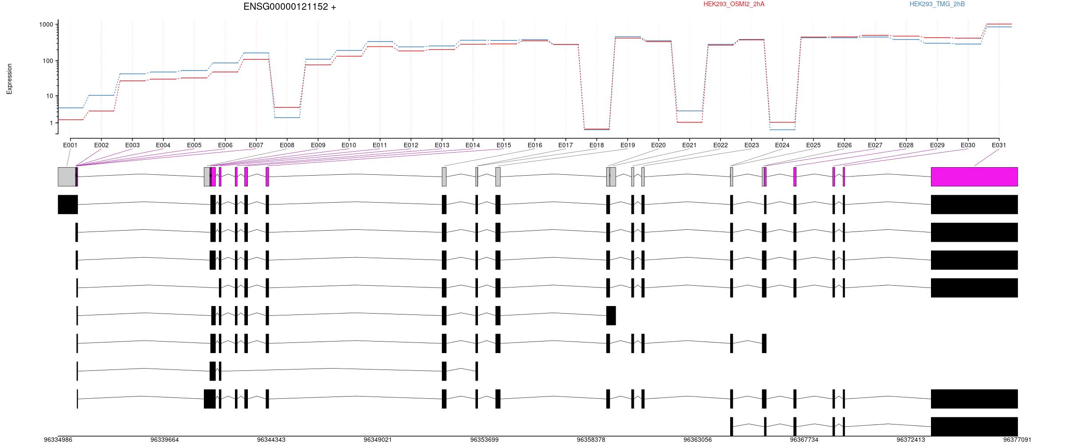Click exon label E018
The height and width of the screenshot is (448, 1066).
click(x=597, y=145)
